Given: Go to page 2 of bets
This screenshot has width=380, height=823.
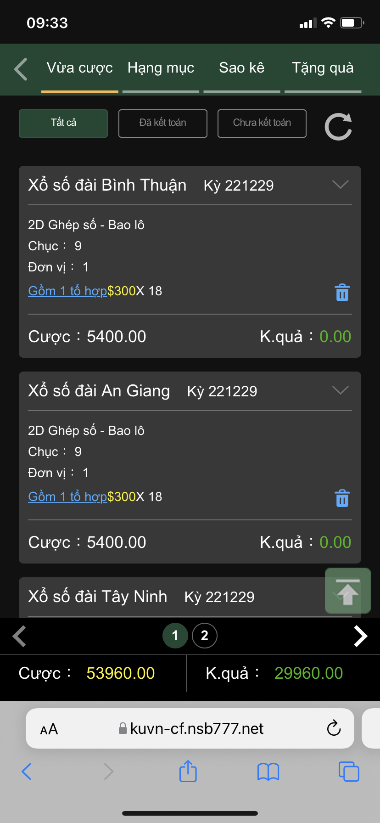Looking at the screenshot, I should pos(205,636).
